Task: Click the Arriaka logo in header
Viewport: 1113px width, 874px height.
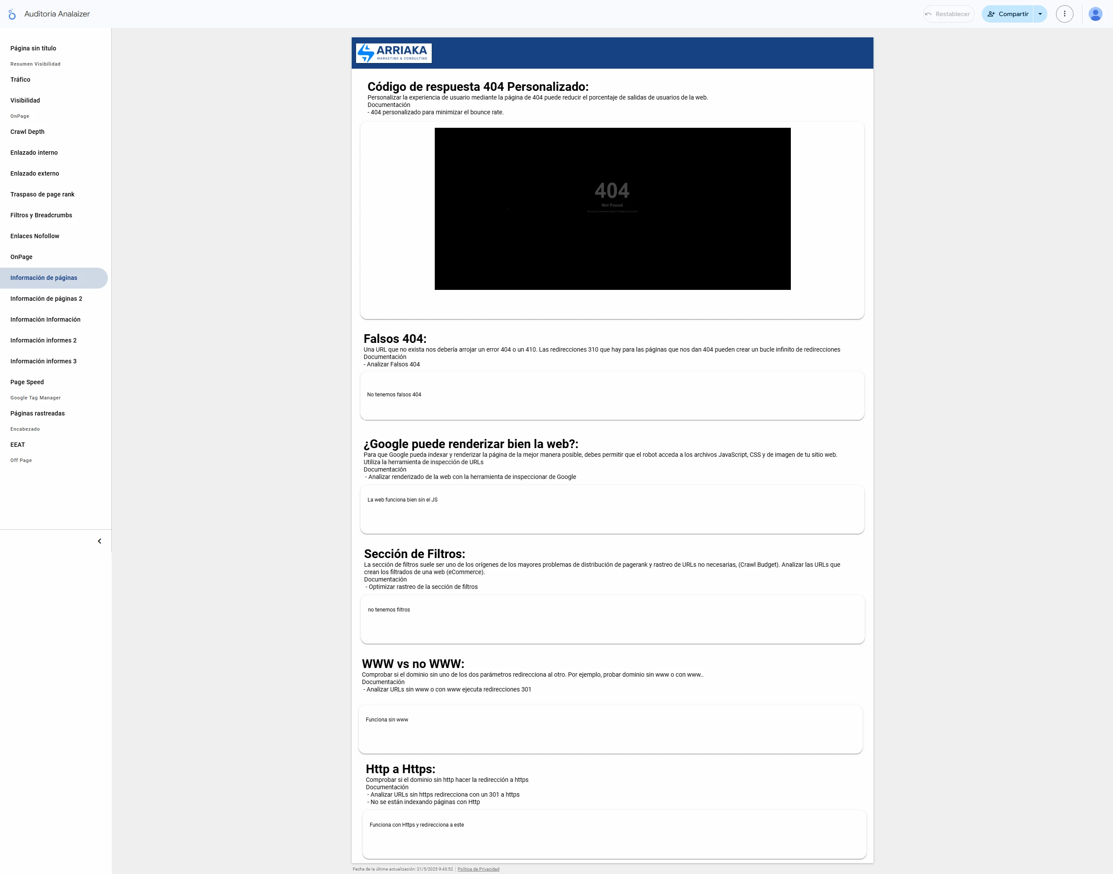Action: [x=394, y=53]
